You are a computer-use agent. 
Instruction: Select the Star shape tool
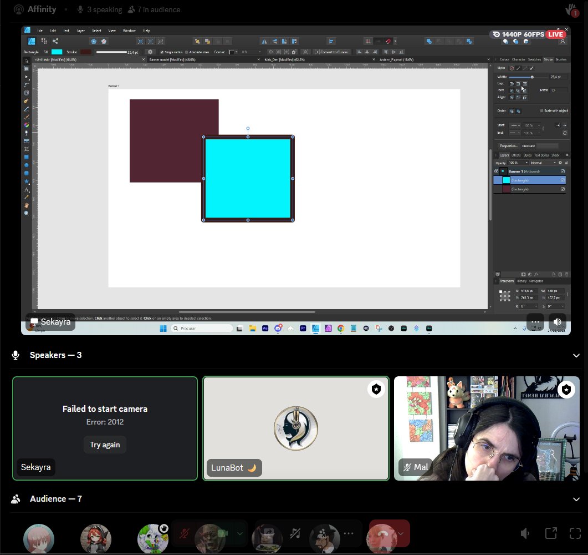coord(26,181)
